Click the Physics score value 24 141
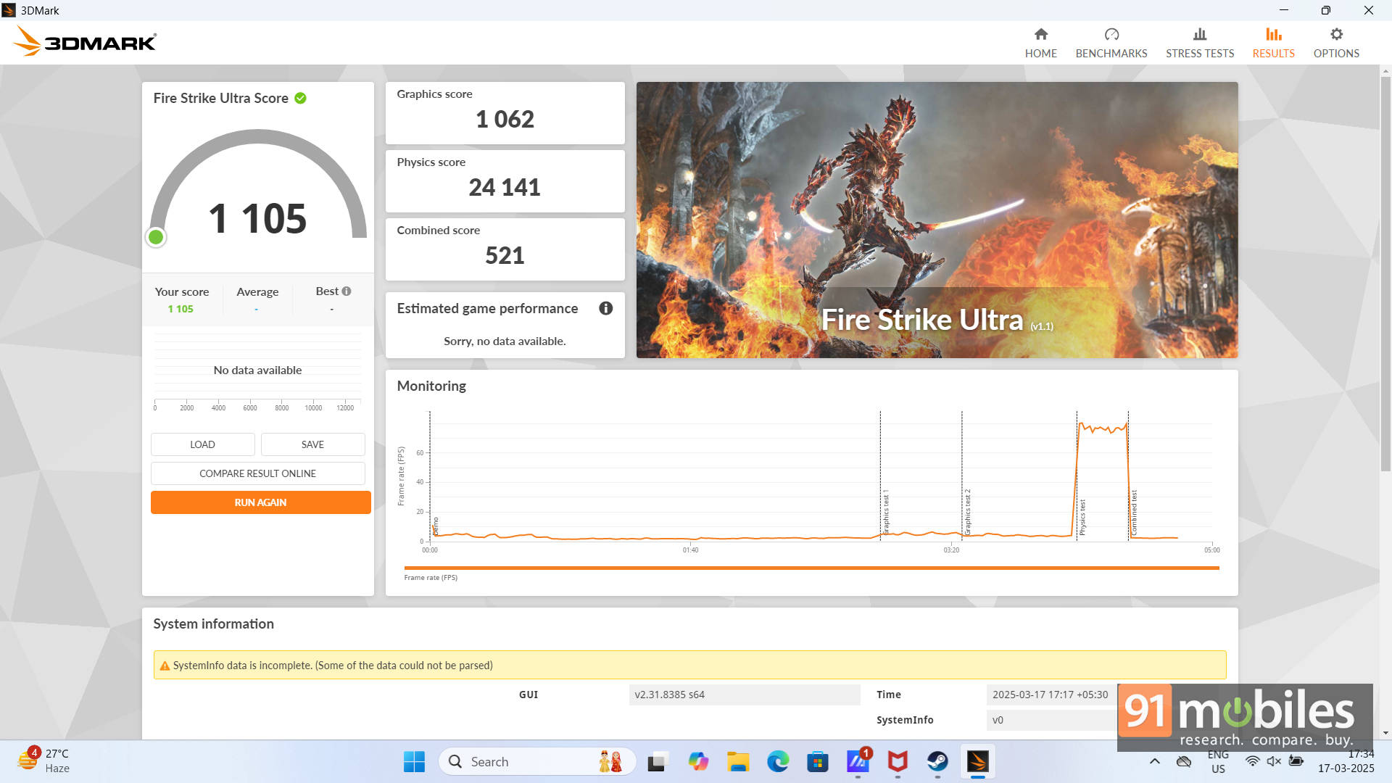1392x783 pixels. click(x=505, y=187)
